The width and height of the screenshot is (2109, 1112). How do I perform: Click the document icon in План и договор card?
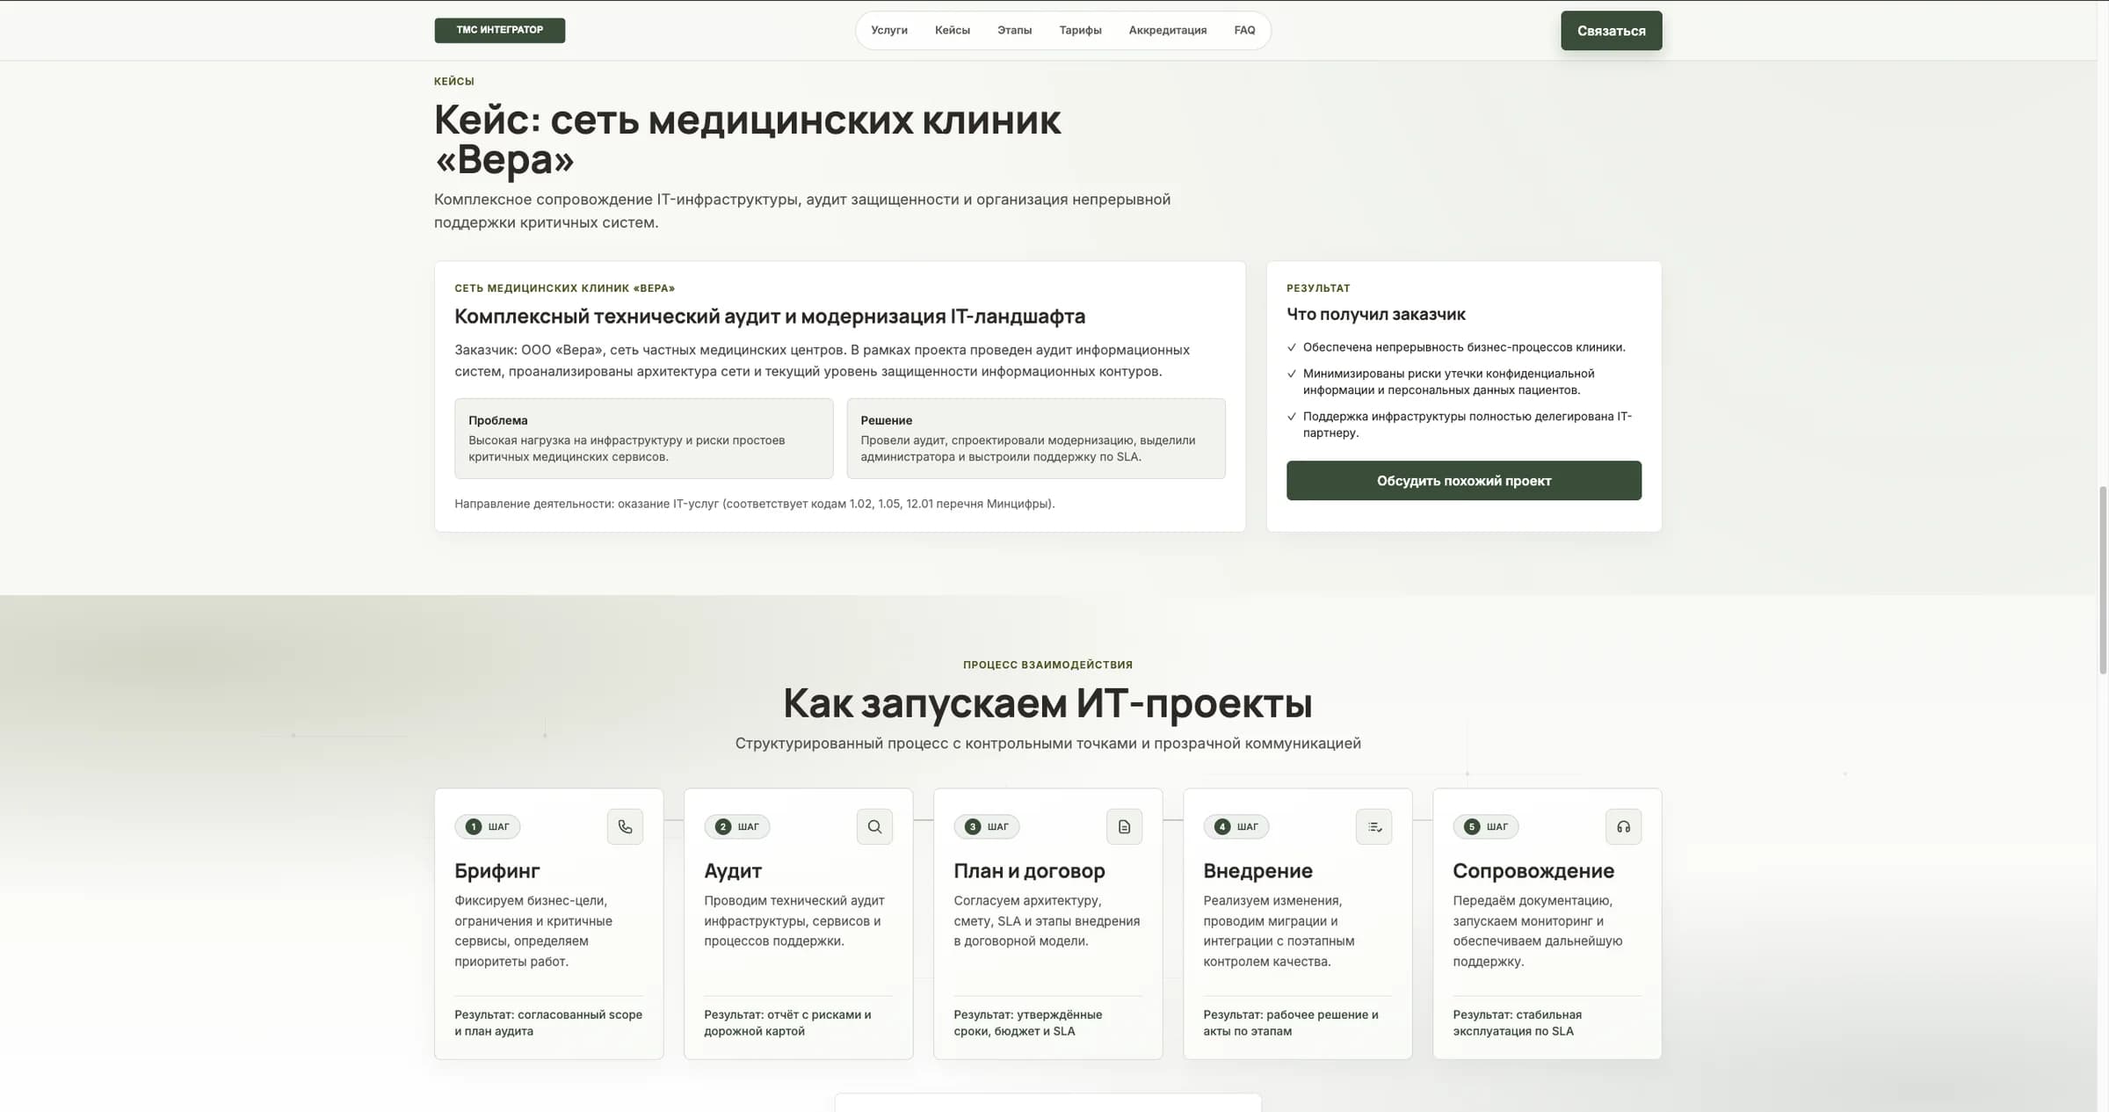coord(1124,826)
